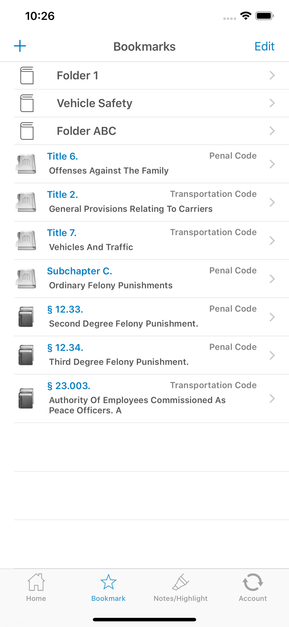The image size is (289, 627).
Task: Tap the Folder ABC folder icon
Action: pos(27,131)
